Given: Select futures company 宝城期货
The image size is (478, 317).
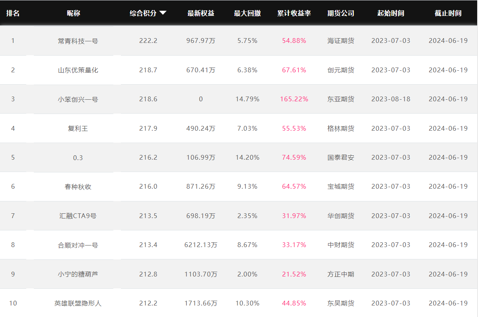Looking at the screenshot, I should [x=341, y=186].
